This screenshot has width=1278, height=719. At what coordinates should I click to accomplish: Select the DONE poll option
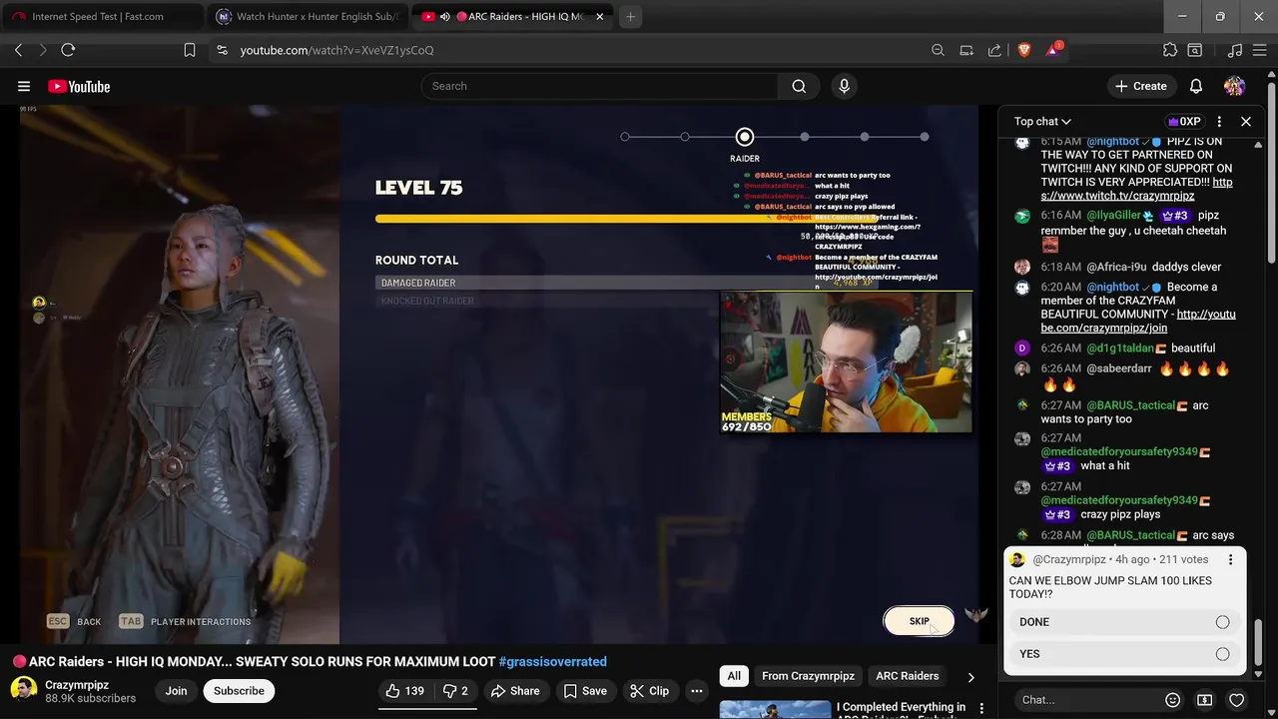pos(1124,622)
